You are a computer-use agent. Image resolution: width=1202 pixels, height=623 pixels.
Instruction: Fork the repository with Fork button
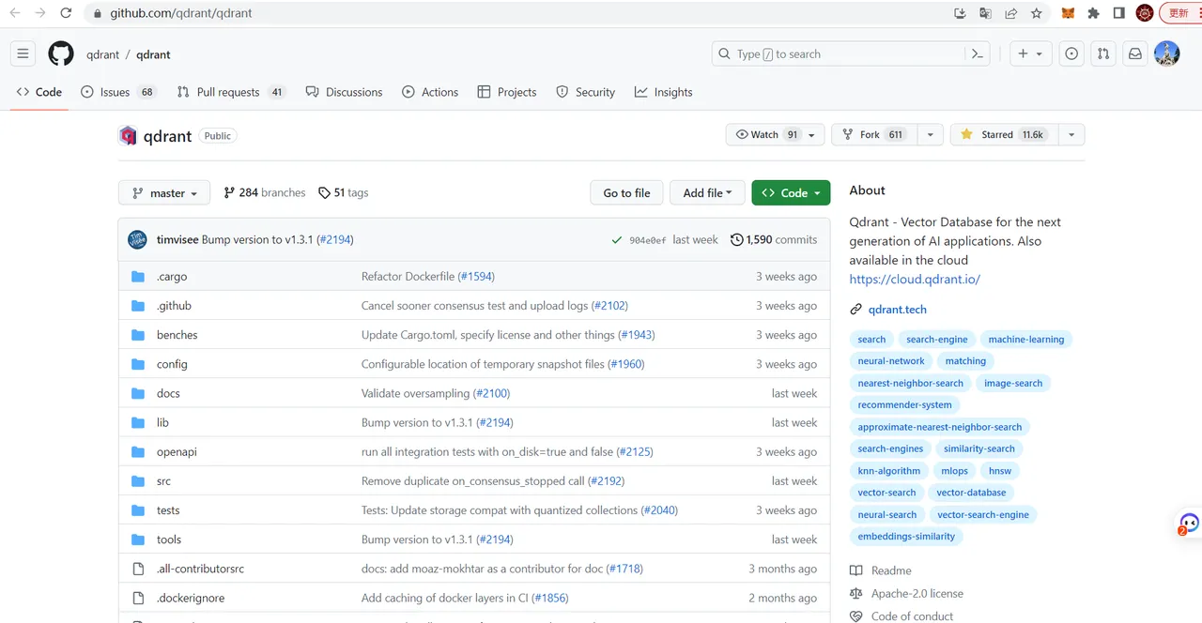tap(872, 135)
